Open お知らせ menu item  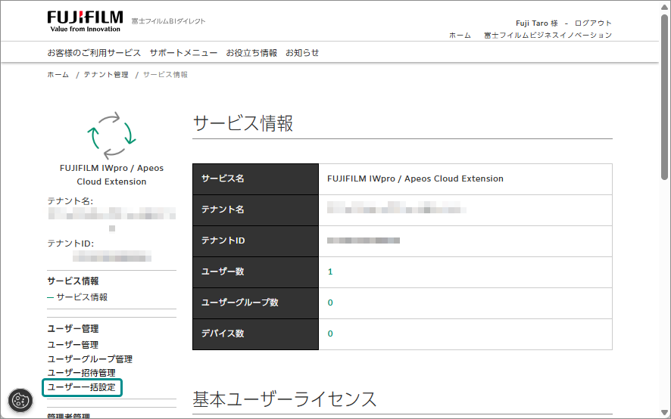pos(302,53)
